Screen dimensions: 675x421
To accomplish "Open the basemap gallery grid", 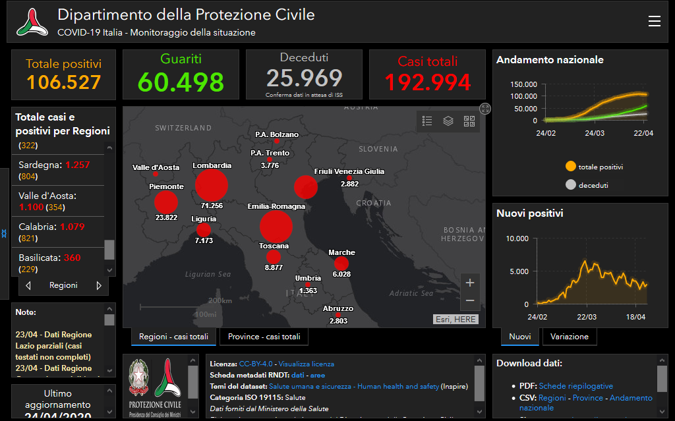I will [469, 121].
